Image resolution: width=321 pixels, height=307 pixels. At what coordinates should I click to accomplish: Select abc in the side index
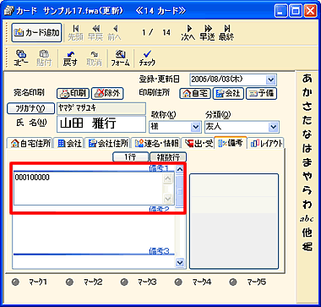(x=307, y=219)
